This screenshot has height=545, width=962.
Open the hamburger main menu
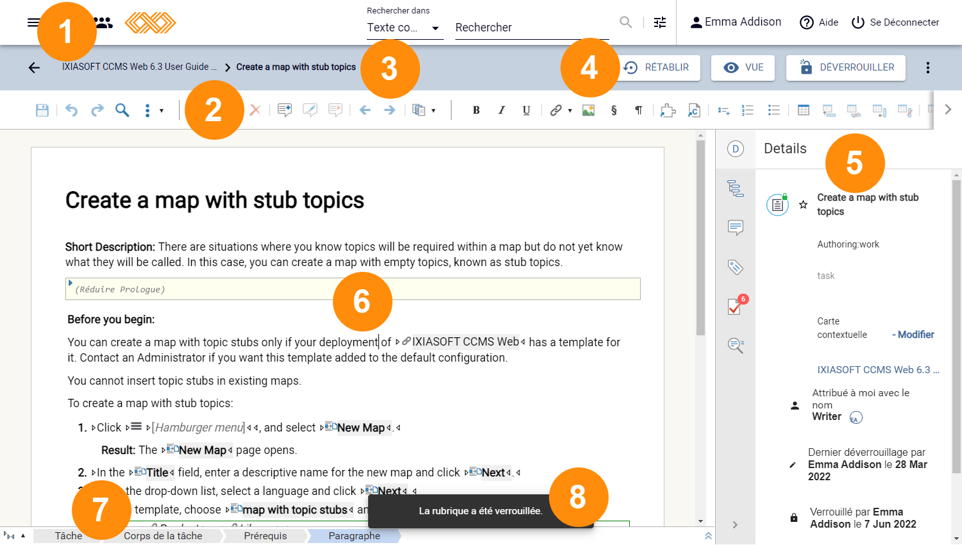point(33,22)
